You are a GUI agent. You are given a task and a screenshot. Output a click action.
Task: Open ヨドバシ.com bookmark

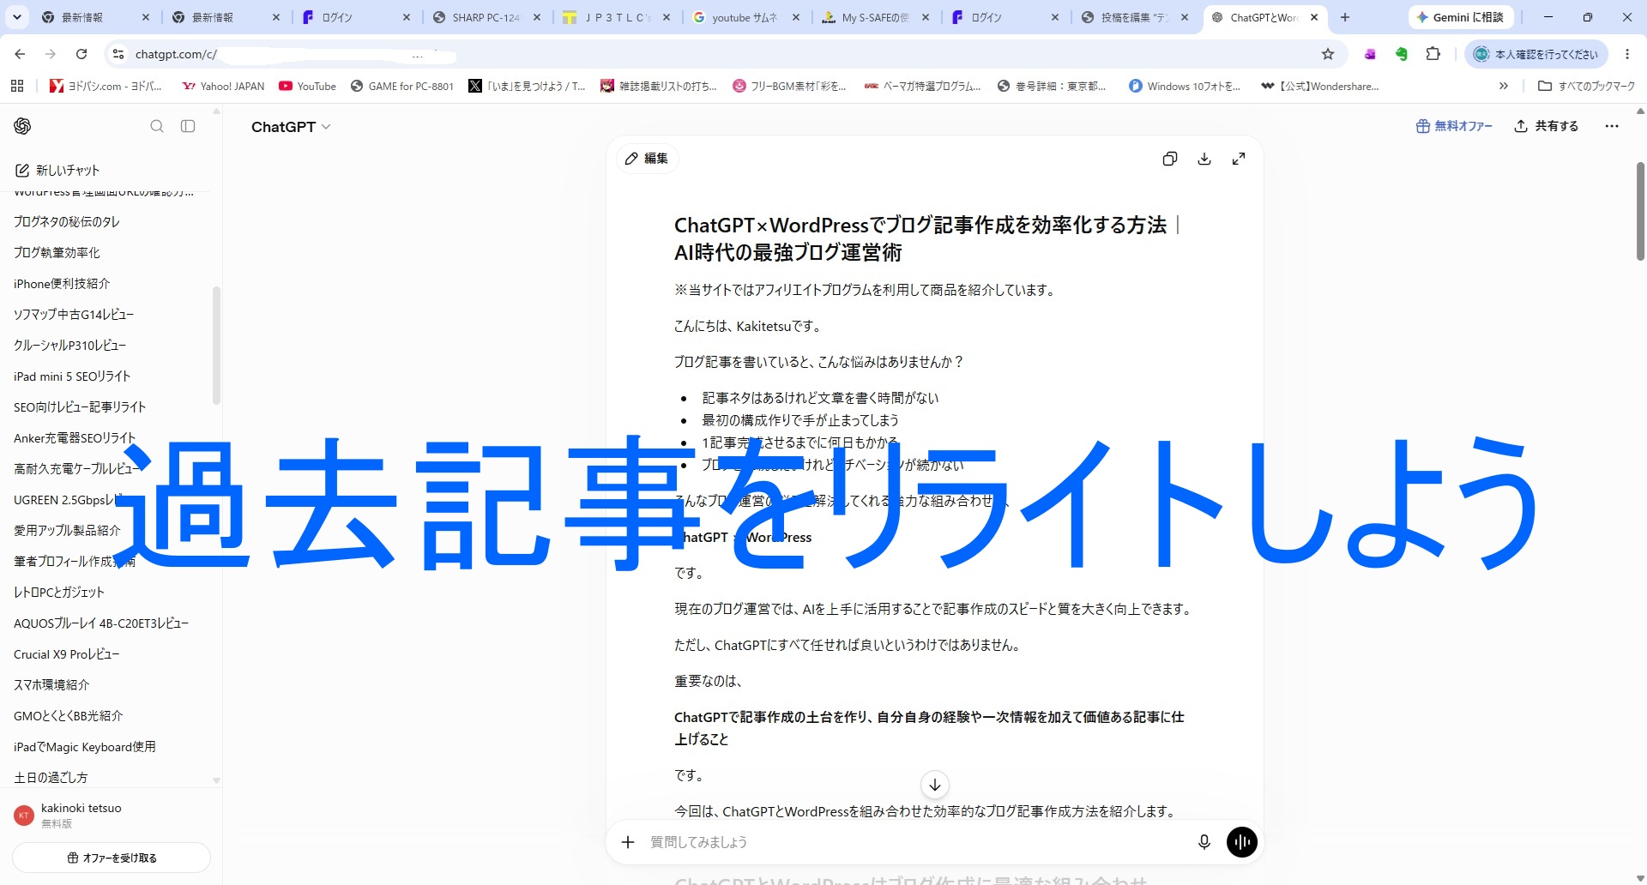point(106,86)
